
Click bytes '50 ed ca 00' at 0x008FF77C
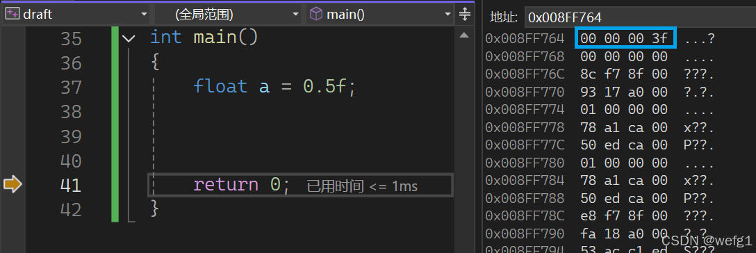click(623, 145)
